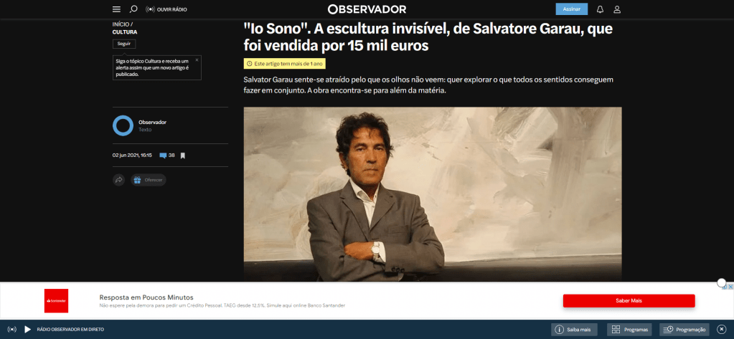Close the radio player bar
The height and width of the screenshot is (339, 734).
[721, 330]
